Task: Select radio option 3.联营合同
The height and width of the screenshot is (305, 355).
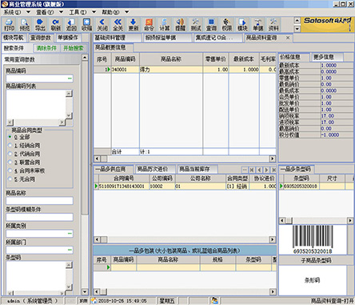Action: tap(10, 163)
